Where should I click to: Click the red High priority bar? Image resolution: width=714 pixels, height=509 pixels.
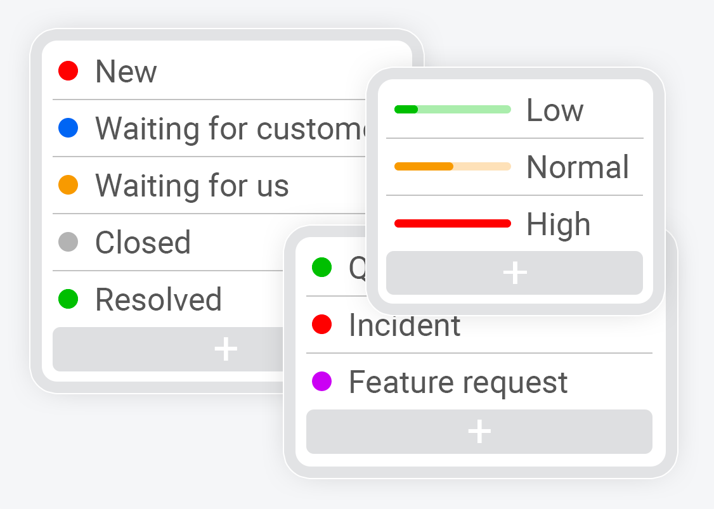452,223
